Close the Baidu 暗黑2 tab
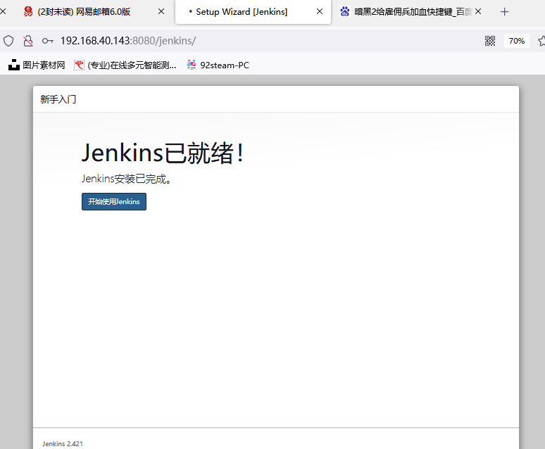The image size is (545, 449). click(478, 11)
